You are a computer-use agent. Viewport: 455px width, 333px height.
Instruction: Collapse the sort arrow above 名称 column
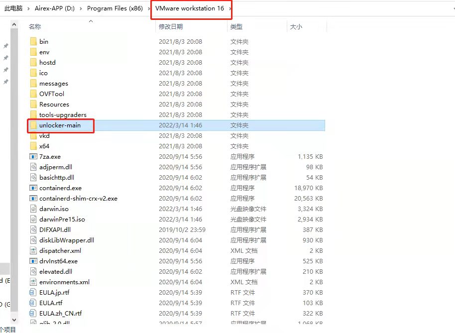pos(91,21)
